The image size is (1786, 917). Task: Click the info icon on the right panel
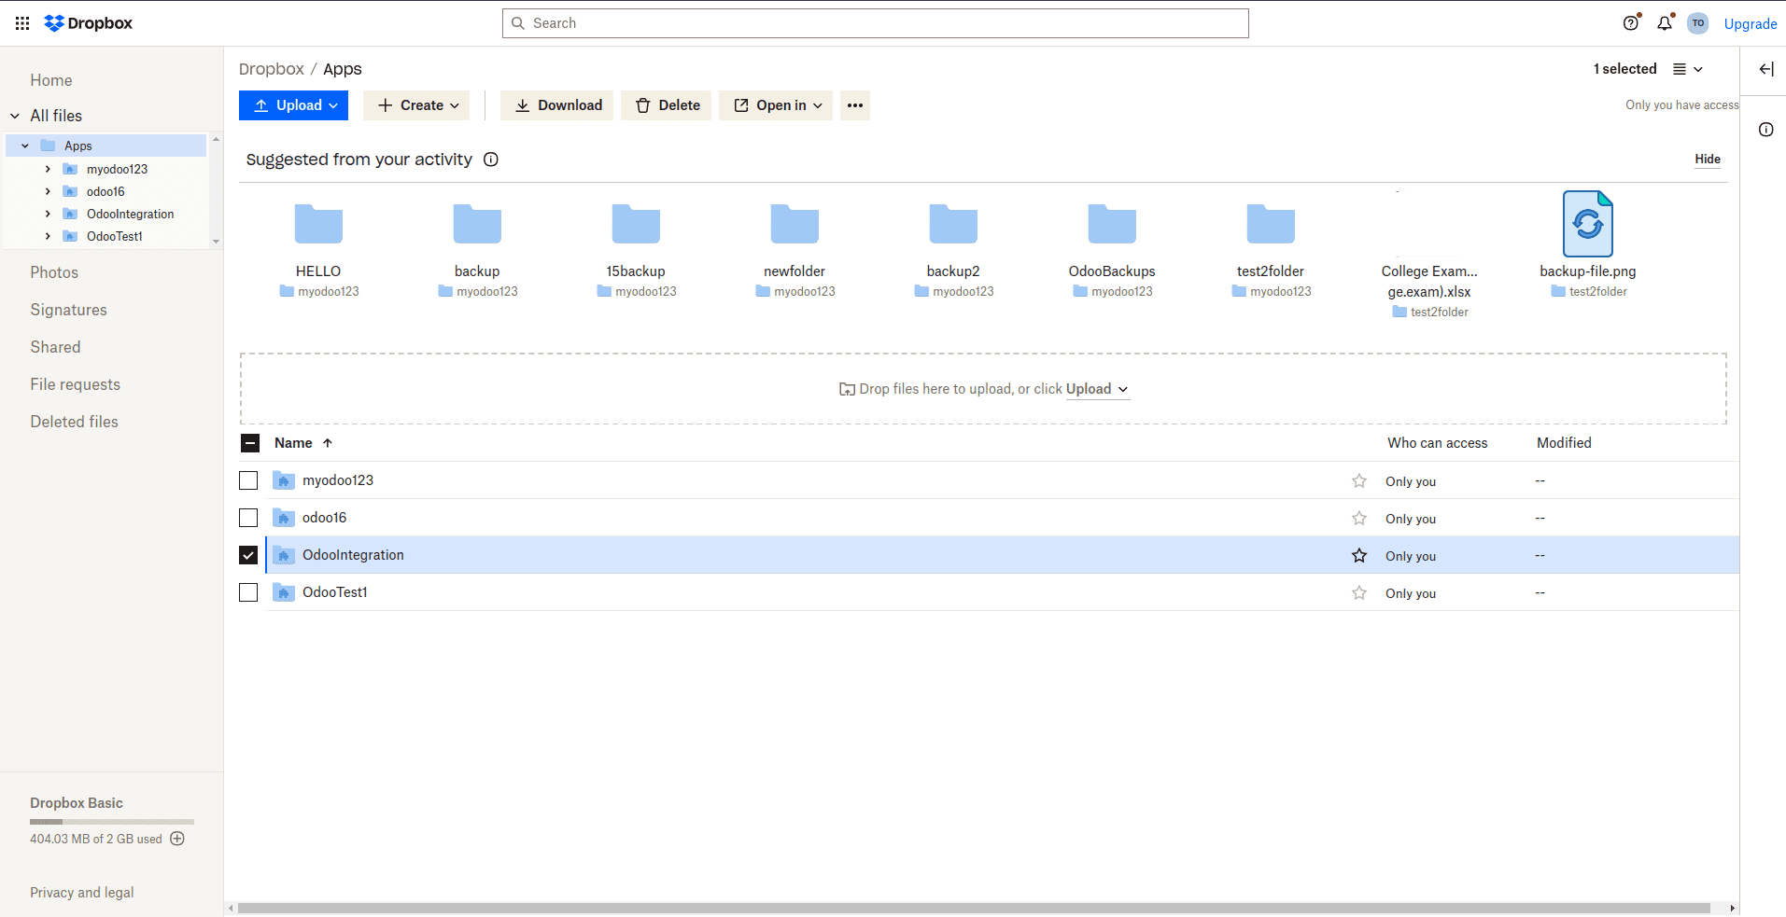coord(1765,130)
